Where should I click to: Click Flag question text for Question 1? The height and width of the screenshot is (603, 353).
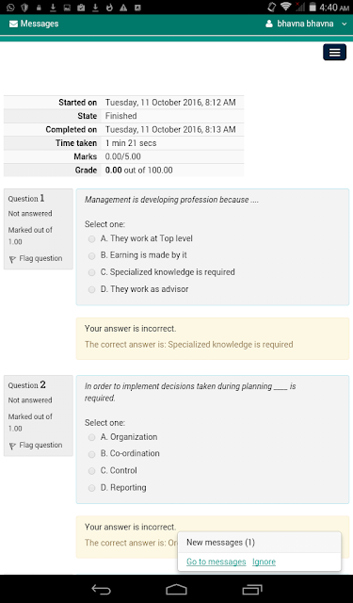click(40, 258)
